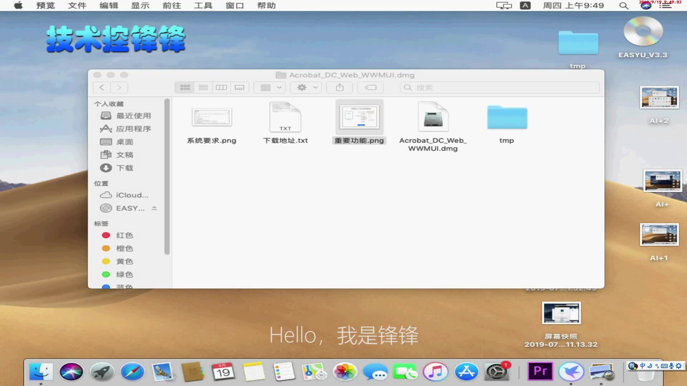Open Launchpad from the Dock
This screenshot has width=687, height=386.
click(102, 371)
